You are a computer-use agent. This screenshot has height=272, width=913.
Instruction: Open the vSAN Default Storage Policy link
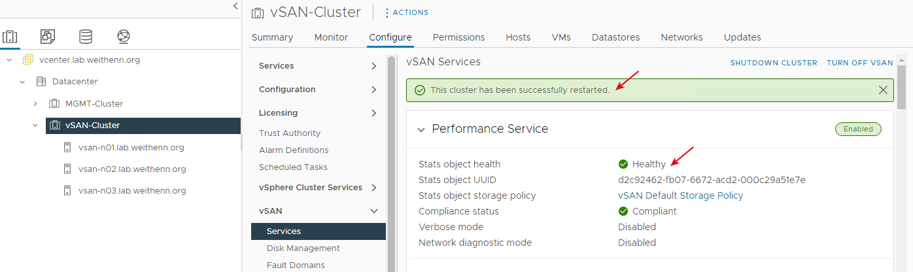point(681,195)
